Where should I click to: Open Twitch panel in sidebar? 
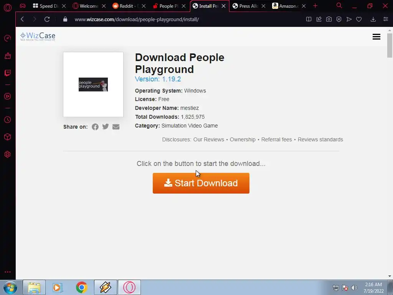coord(8,73)
